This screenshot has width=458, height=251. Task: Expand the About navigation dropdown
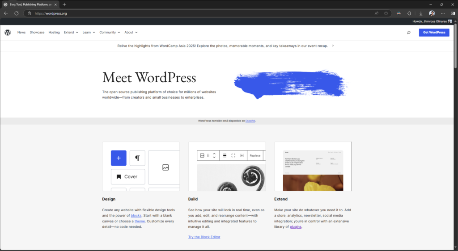pyautogui.click(x=131, y=33)
